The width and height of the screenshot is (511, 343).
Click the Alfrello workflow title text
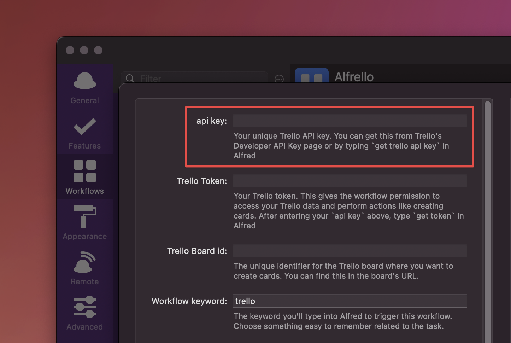pyautogui.click(x=354, y=77)
